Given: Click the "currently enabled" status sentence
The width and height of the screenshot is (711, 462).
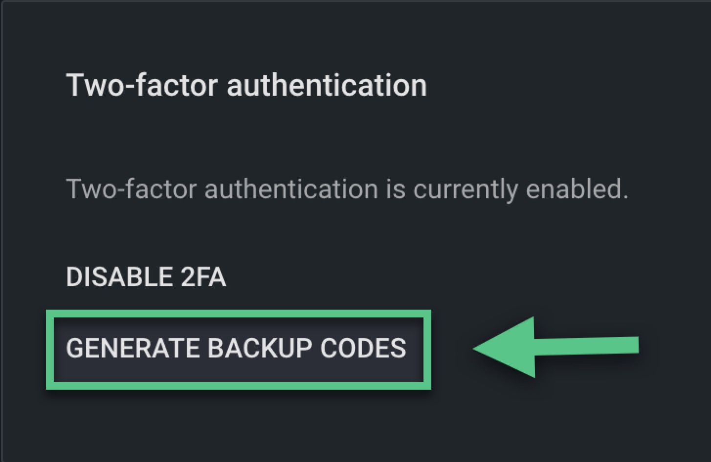Looking at the screenshot, I should (x=347, y=189).
